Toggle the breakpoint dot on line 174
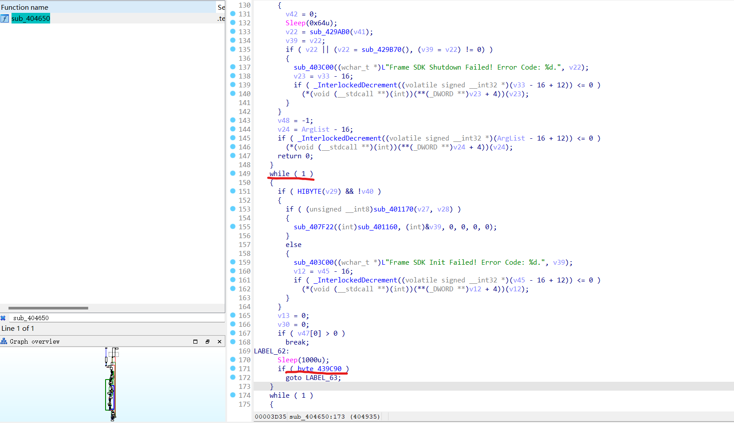Image resolution: width=734 pixels, height=423 pixels. click(x=233, y=395)
